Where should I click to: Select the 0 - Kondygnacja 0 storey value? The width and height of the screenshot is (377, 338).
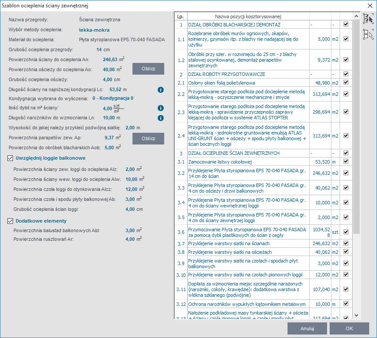113,98
